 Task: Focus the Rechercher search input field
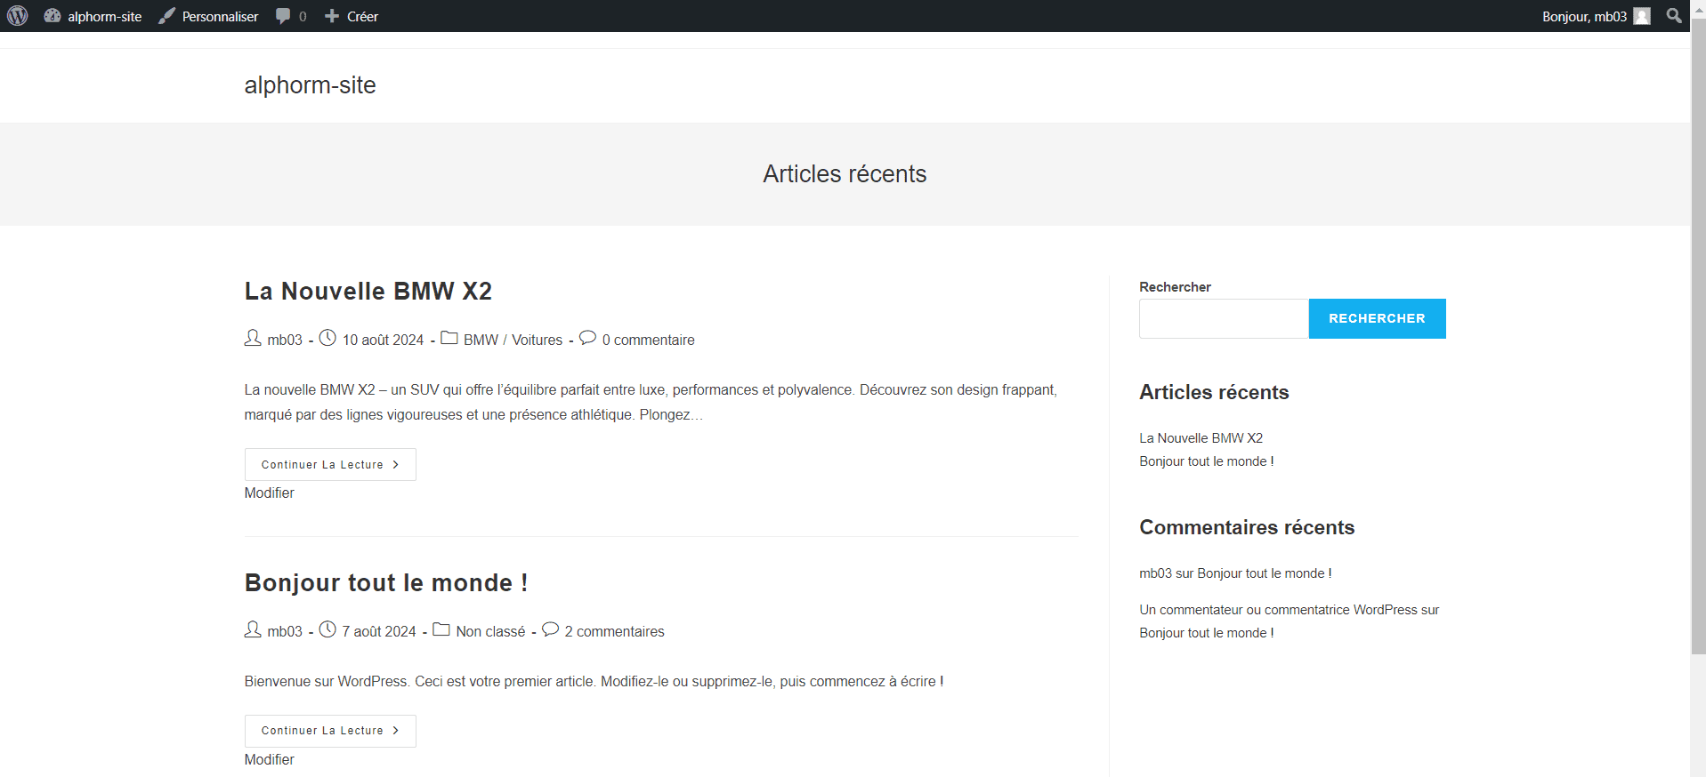[x=1224, y=318]
